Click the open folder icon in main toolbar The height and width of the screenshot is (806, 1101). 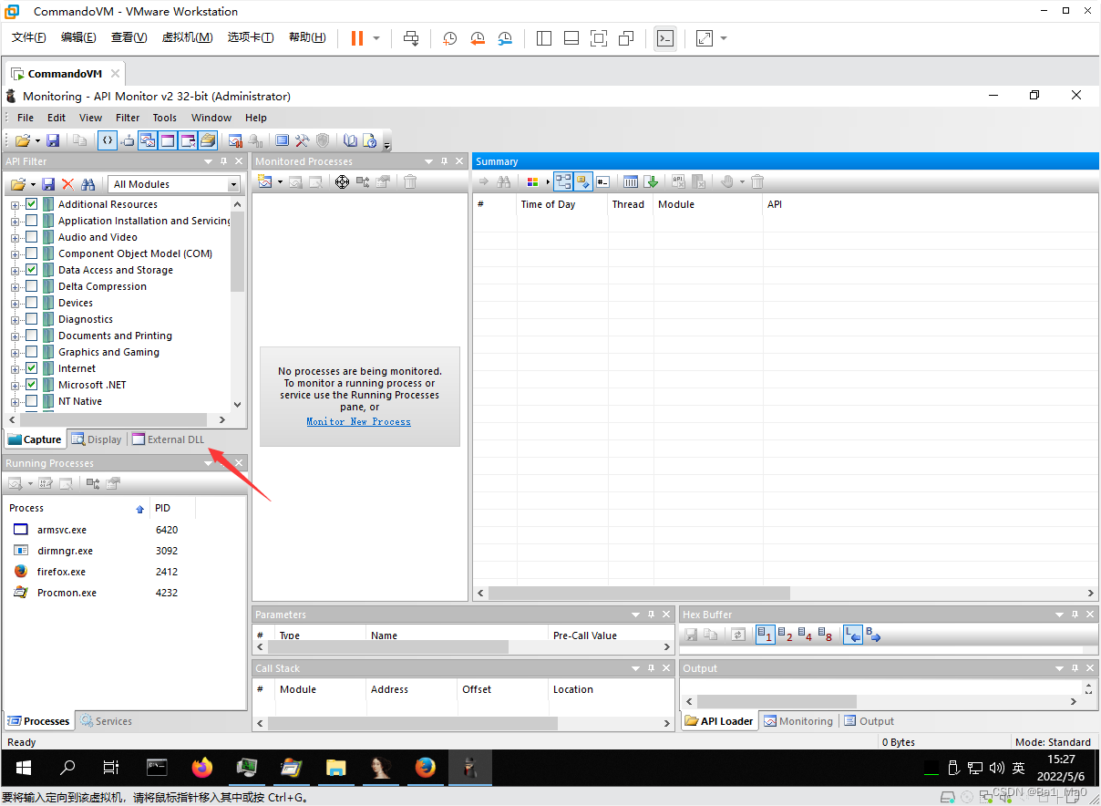pos(22,140)
